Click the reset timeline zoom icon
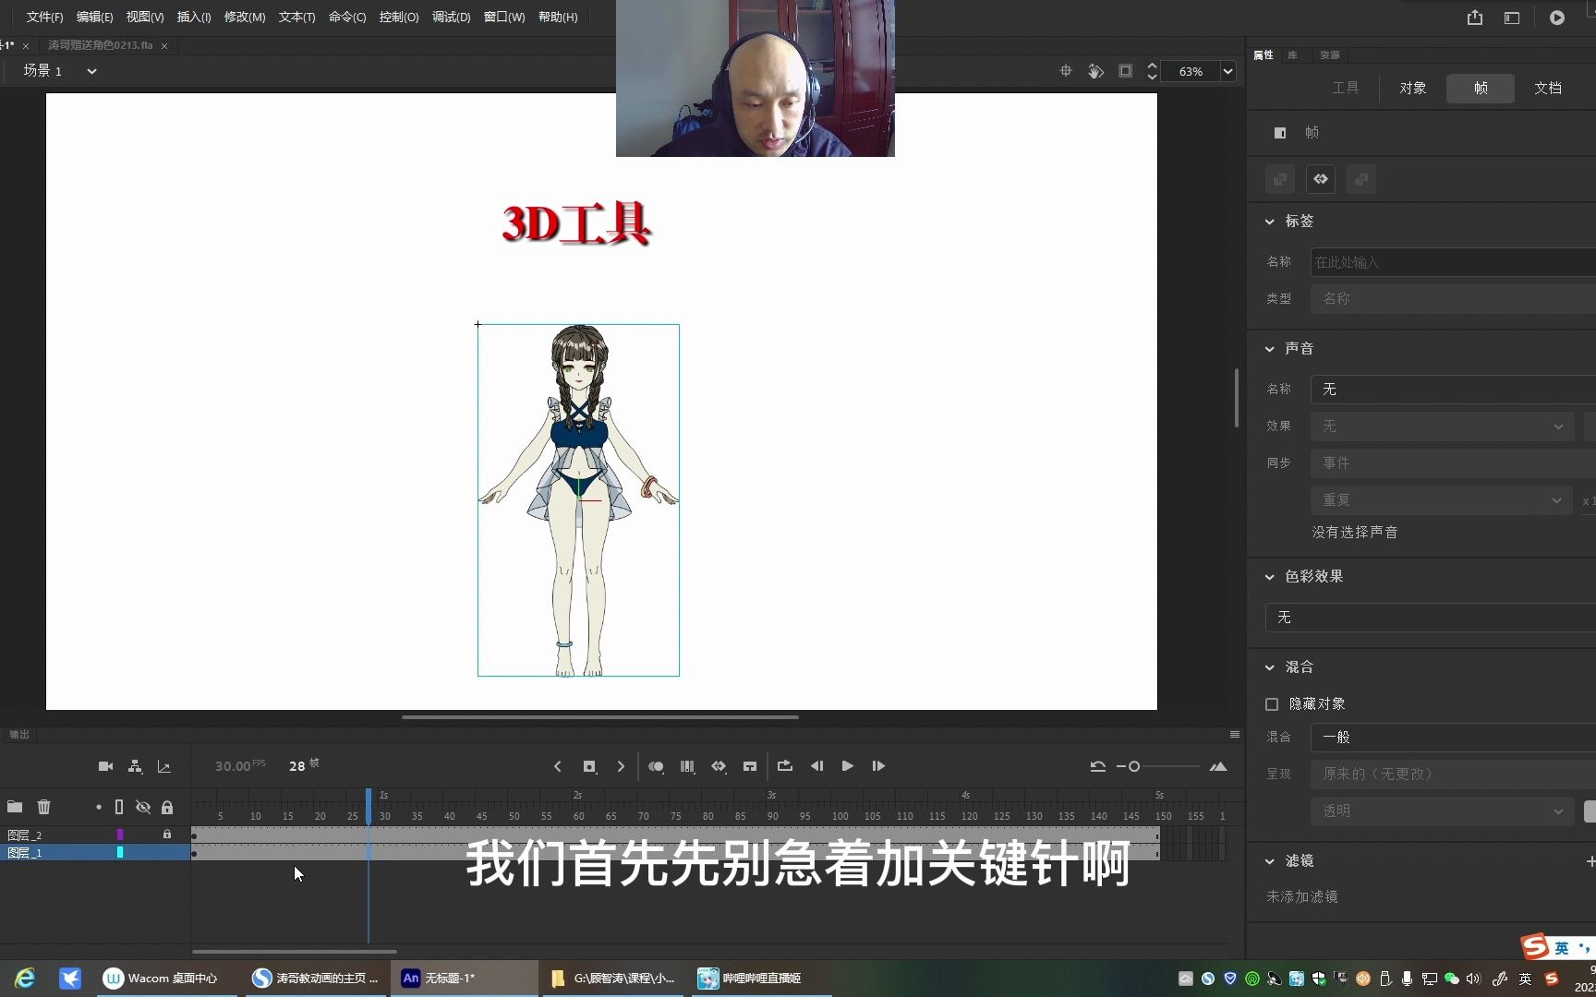Image resolution: width=1596 pixels, height=997 pixels. 1098,766
